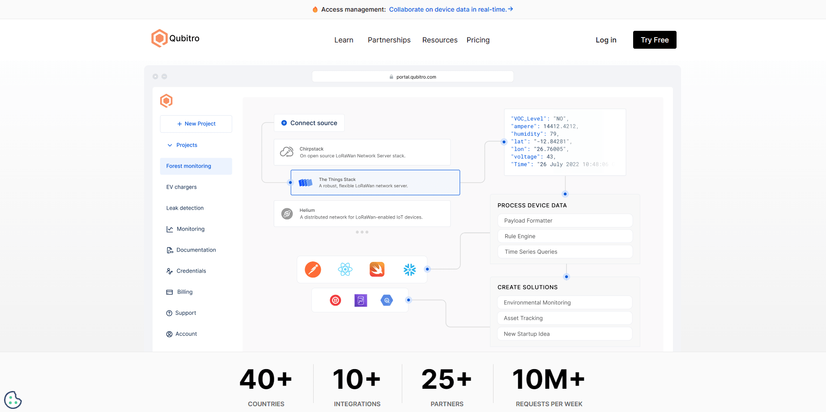
Task: Click the Credentials key icon
Action: coord(170,271)
